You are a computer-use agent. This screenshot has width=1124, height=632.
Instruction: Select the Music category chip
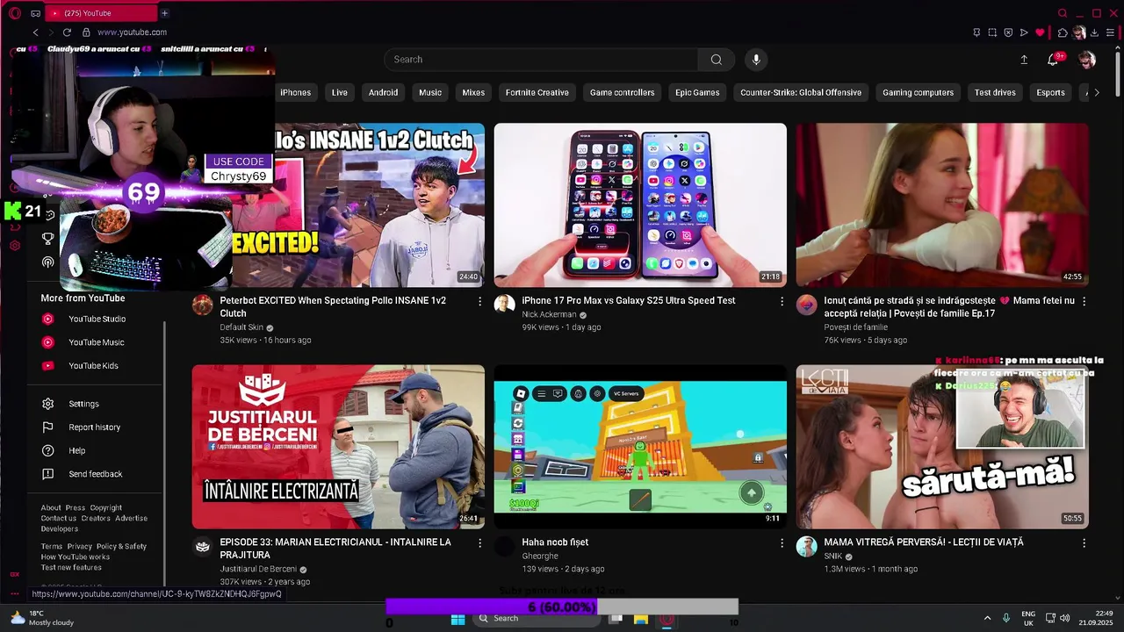430,92
